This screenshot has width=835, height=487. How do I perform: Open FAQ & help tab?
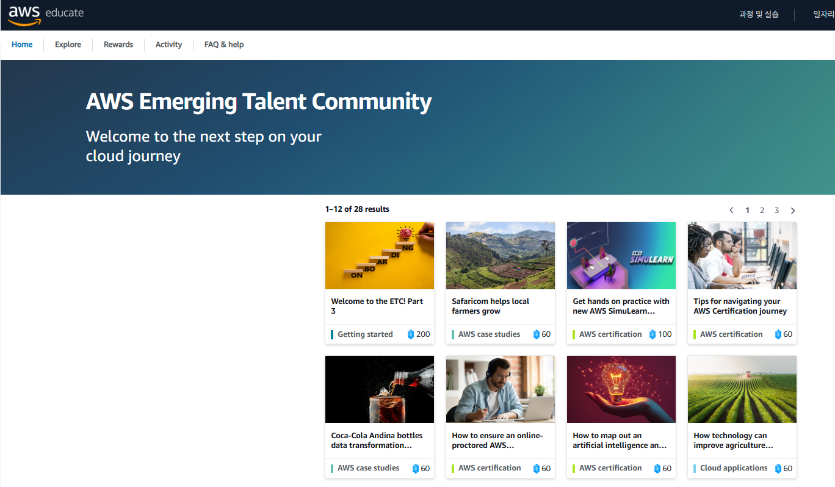tap(224, 45)
